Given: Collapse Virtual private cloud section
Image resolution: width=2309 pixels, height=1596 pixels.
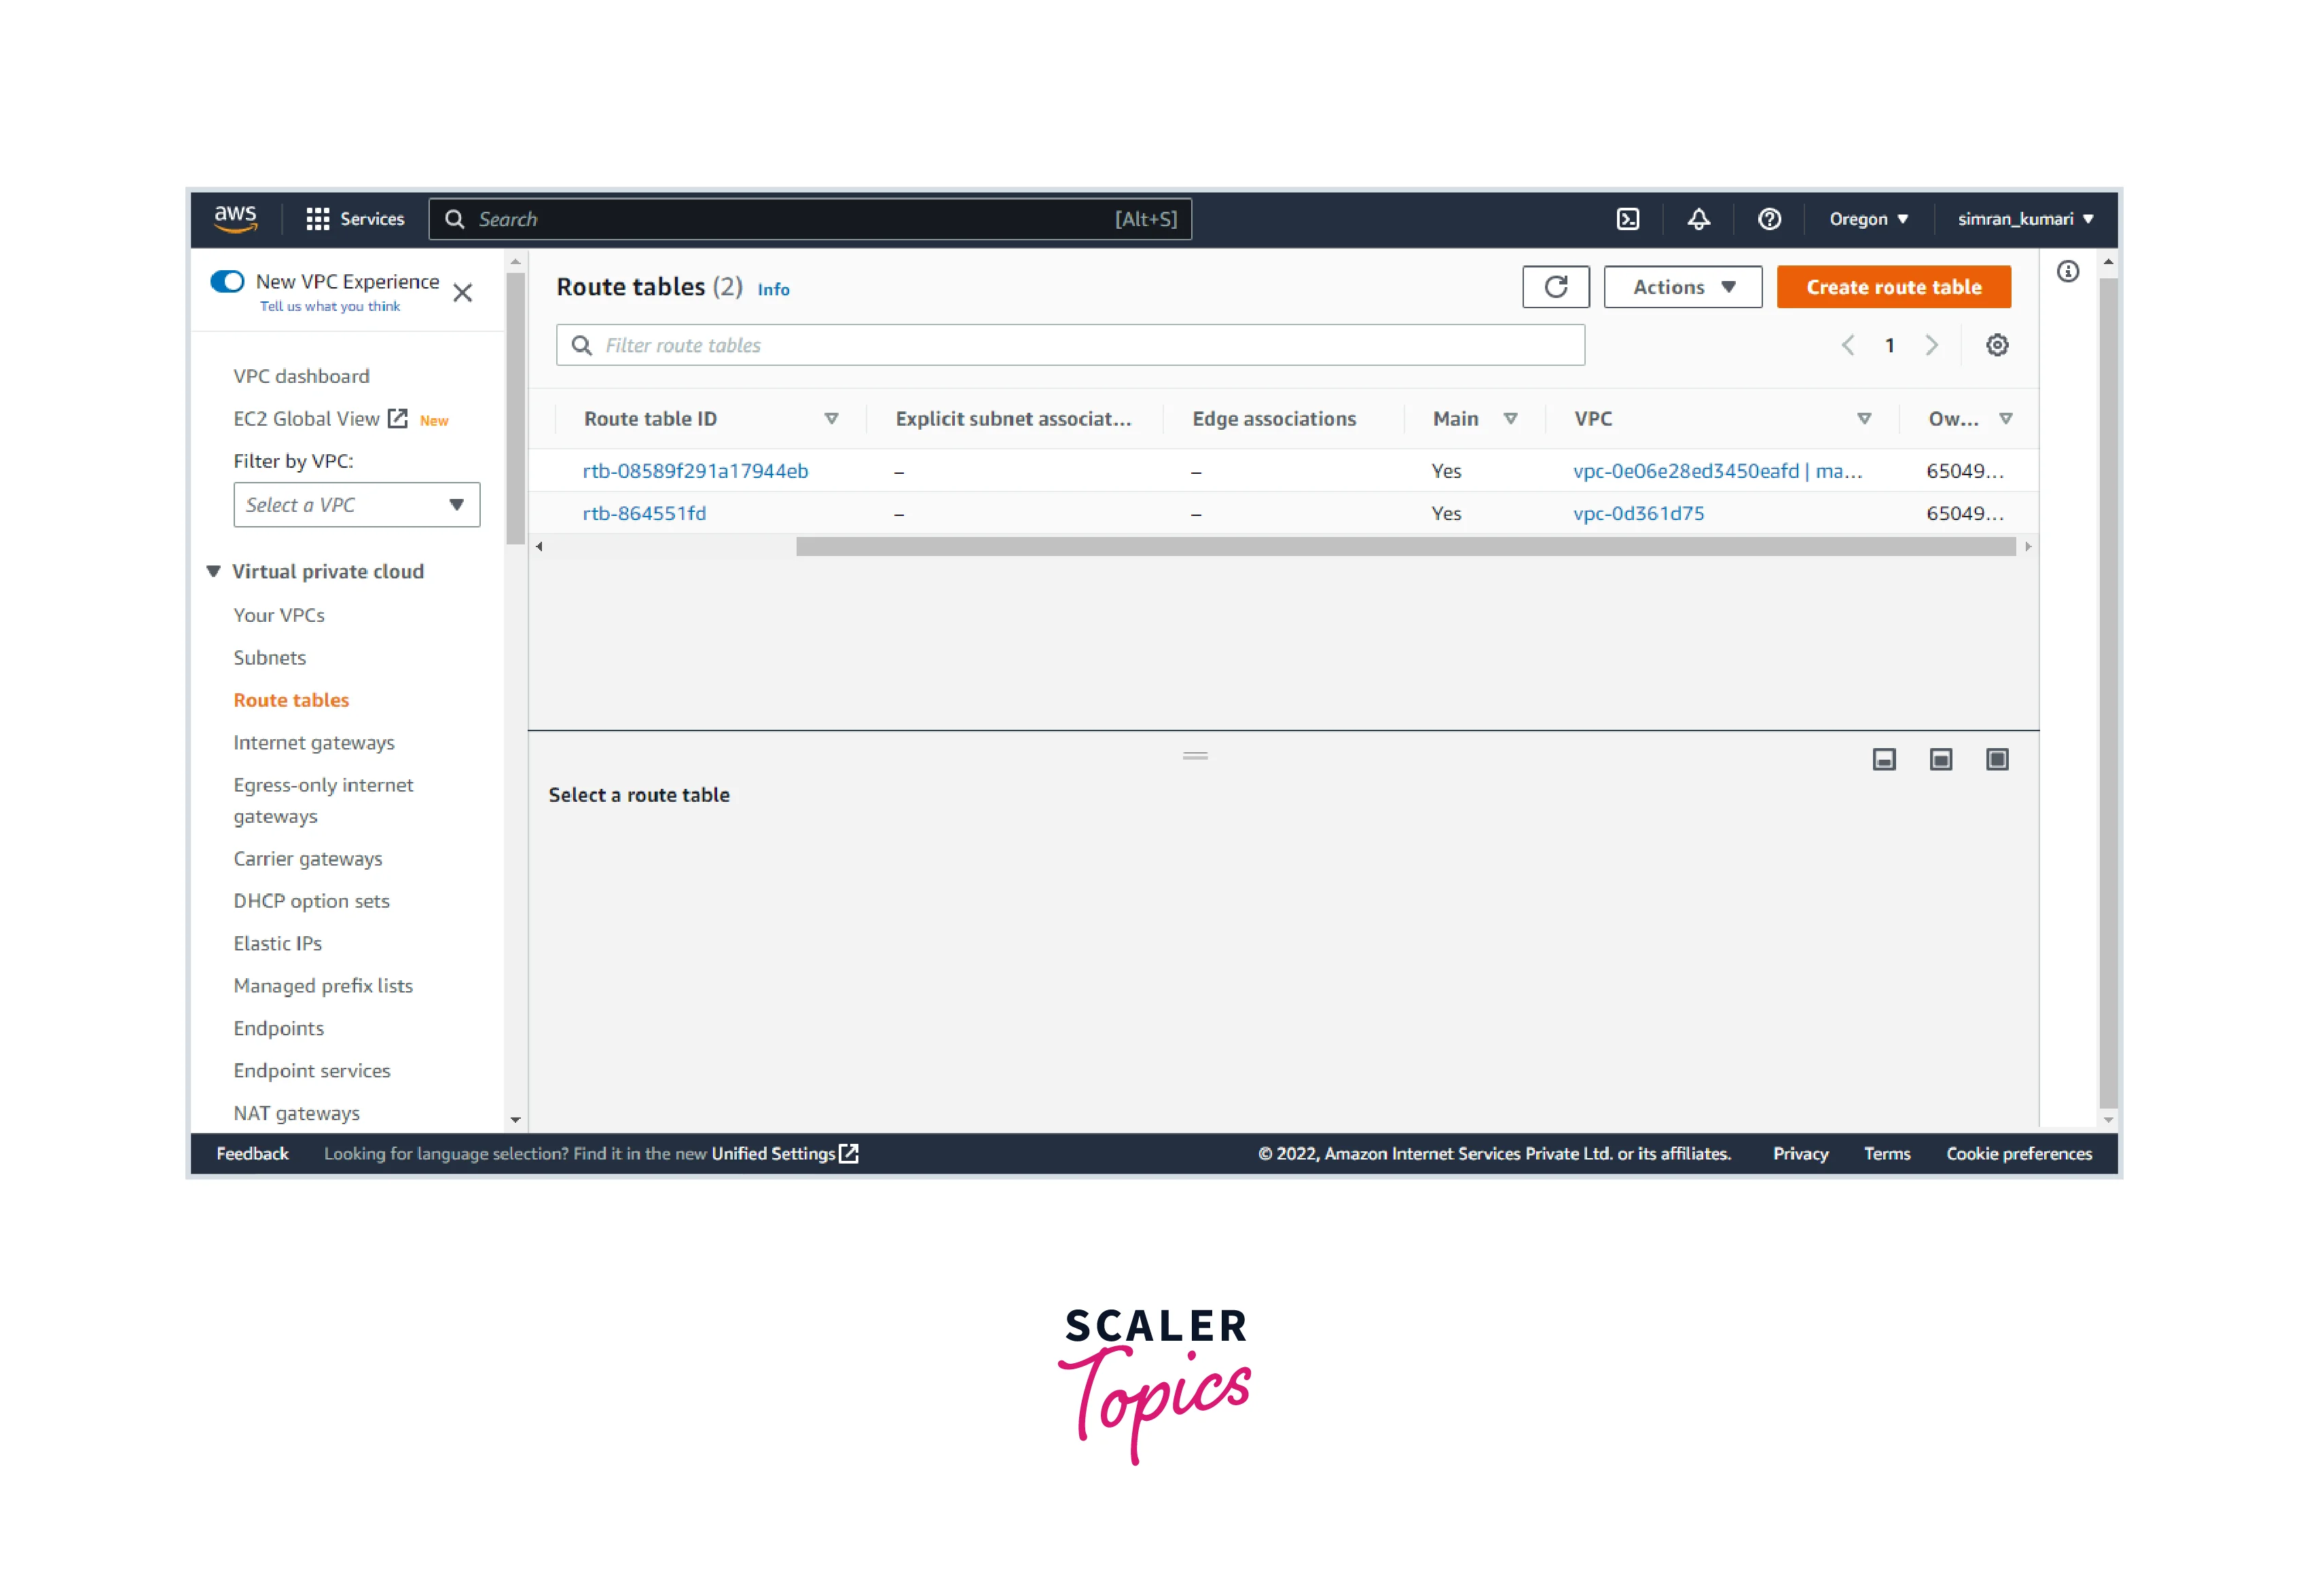Looking at the screenshot, I should [x=214, y=571].
